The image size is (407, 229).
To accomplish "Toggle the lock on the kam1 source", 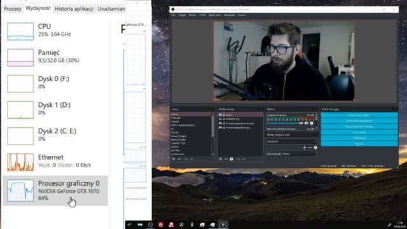I will 224,114.
